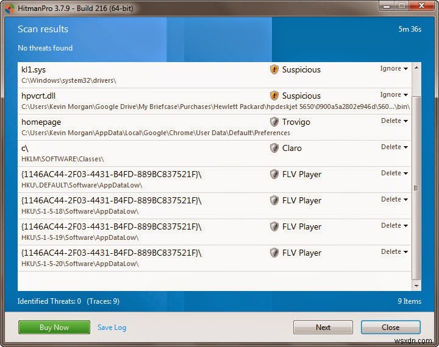Open the Save Log link
439x347 pixels.
(112, 328)
